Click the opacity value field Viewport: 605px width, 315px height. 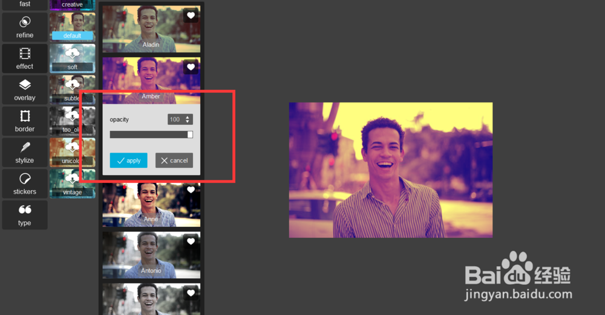pos(175,119)
